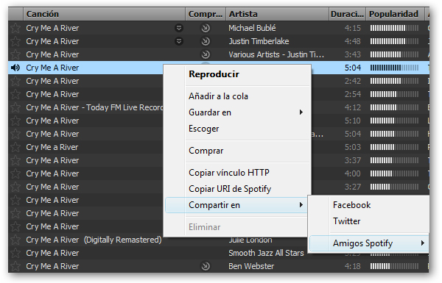The image size is (442, 283).
Task: Click the download icon on Michael Bublé row
Action: [206, 28]
